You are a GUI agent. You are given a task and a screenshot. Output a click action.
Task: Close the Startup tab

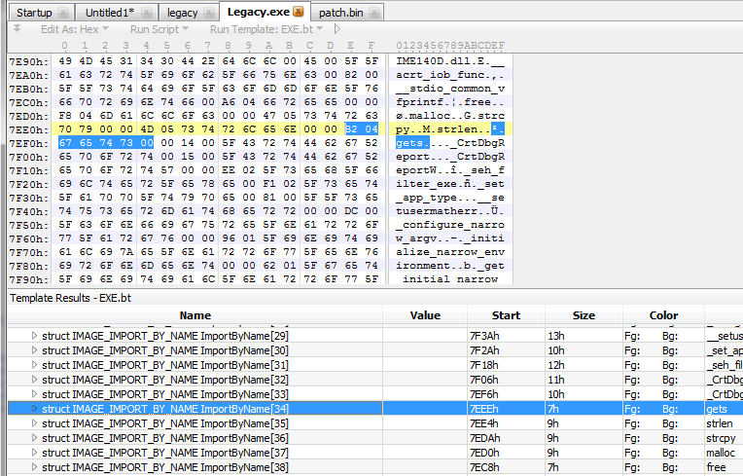point(64,12)
